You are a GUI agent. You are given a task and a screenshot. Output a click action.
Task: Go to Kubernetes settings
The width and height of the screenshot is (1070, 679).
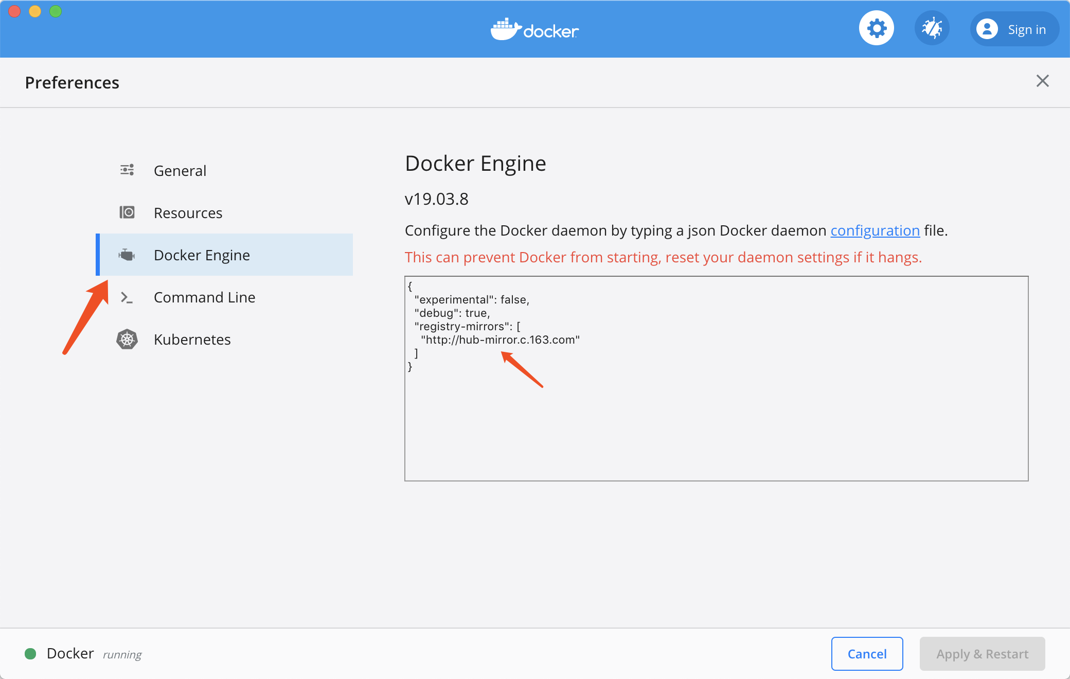click(x=192, y=339)
